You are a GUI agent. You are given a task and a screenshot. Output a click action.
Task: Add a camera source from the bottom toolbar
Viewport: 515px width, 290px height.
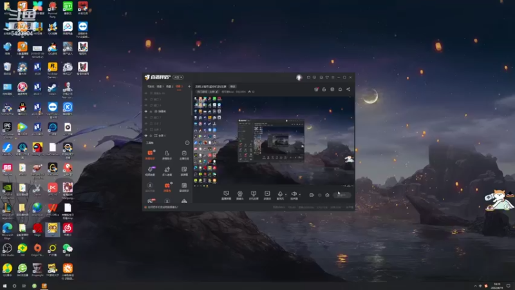[239, 195]
